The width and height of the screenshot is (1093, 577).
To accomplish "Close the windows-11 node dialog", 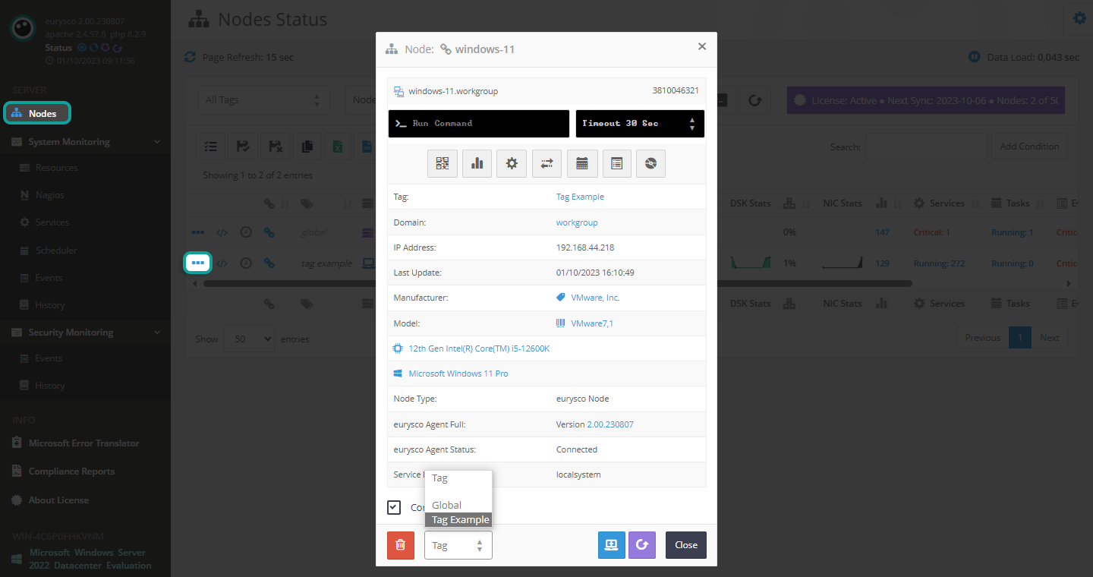I will tap(686, 545).
